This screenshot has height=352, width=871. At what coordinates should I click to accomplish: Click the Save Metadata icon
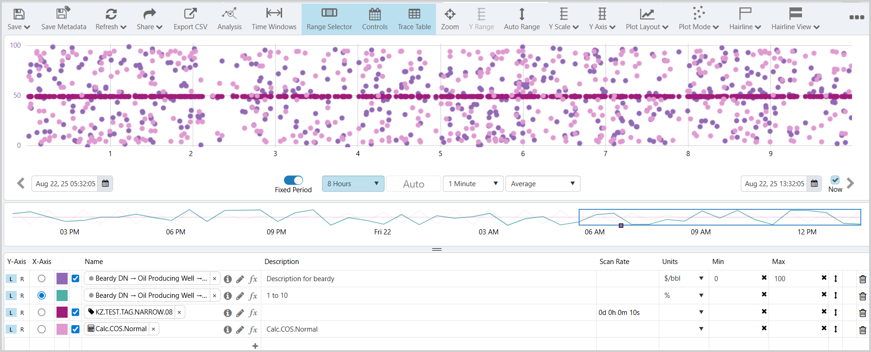(x=63, y=14)
